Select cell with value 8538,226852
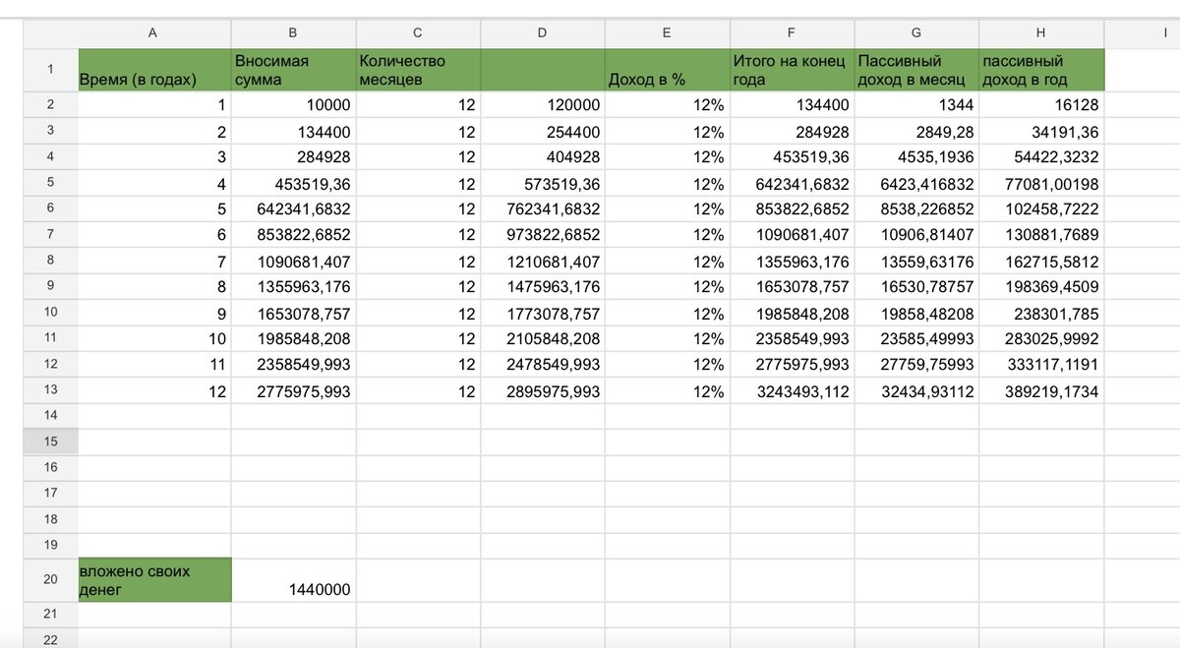The width and height of the screenshot is (1180, 648). (x=916, y=209)
